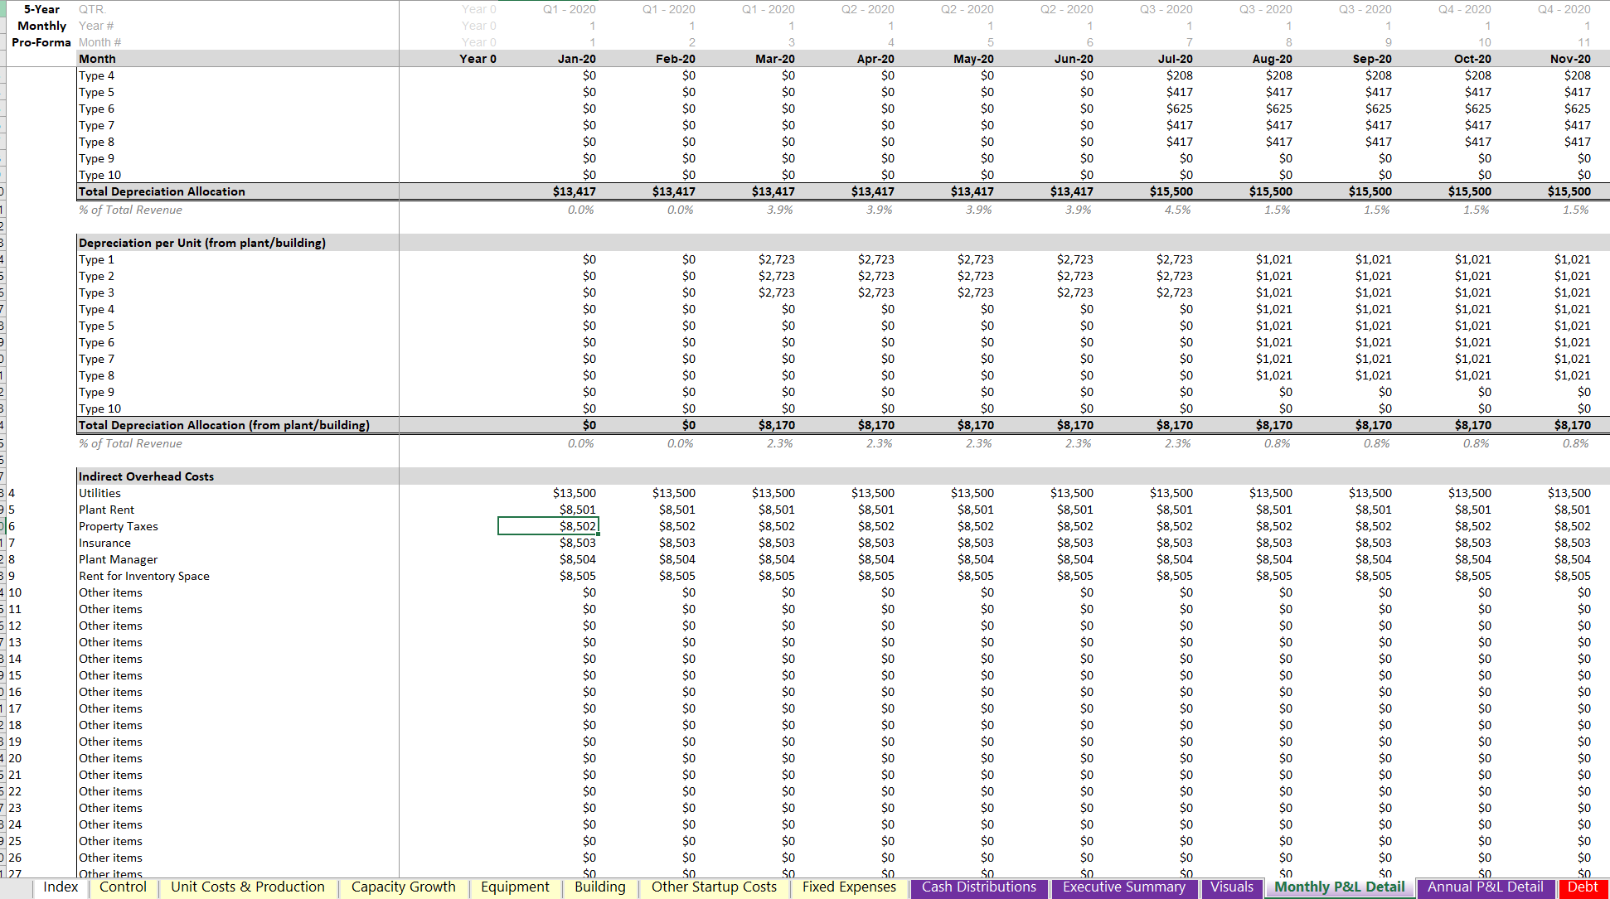This screenshot has height=899, width=1610.
Task: Switch to the Control sheet tab
Action: (x=123, y=887)
